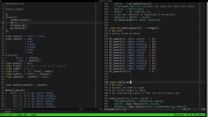Screen dimensions: 208x117
Task: Click pf_square white queen -> $Q line 164
Action: coord(133,50)
